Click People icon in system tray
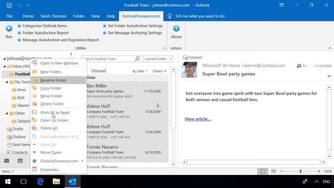This screenshot has height=188, width=334. point(305,181)
